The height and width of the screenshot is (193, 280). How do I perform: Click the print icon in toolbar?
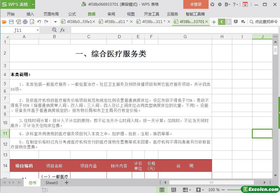[25, 22]
